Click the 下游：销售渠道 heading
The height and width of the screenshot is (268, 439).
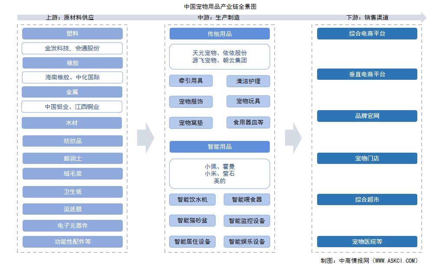click(367, 17)
